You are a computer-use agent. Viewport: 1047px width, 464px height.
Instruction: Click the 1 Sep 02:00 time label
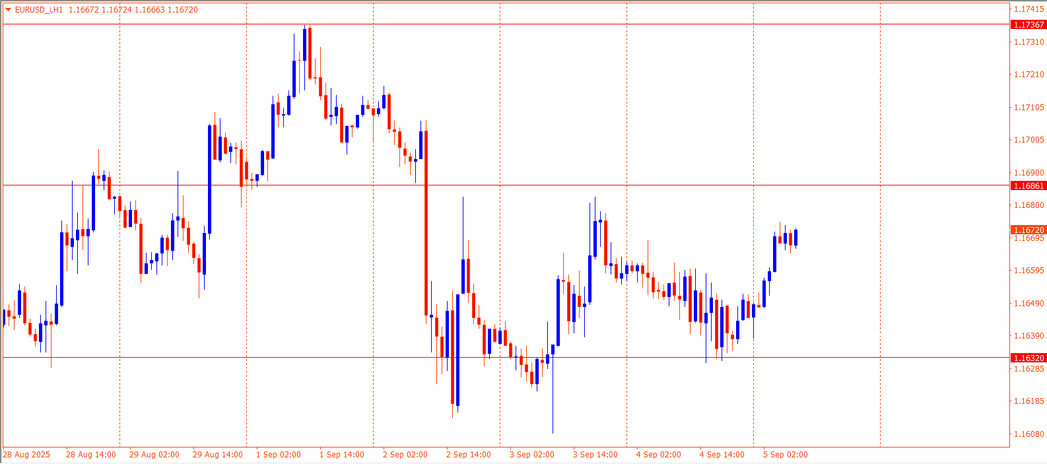pos(279,455)
